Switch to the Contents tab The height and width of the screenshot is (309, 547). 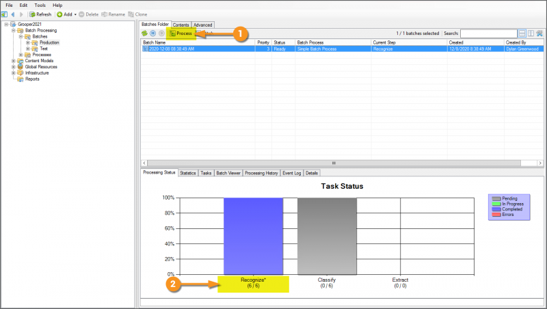tap(181, 25)
